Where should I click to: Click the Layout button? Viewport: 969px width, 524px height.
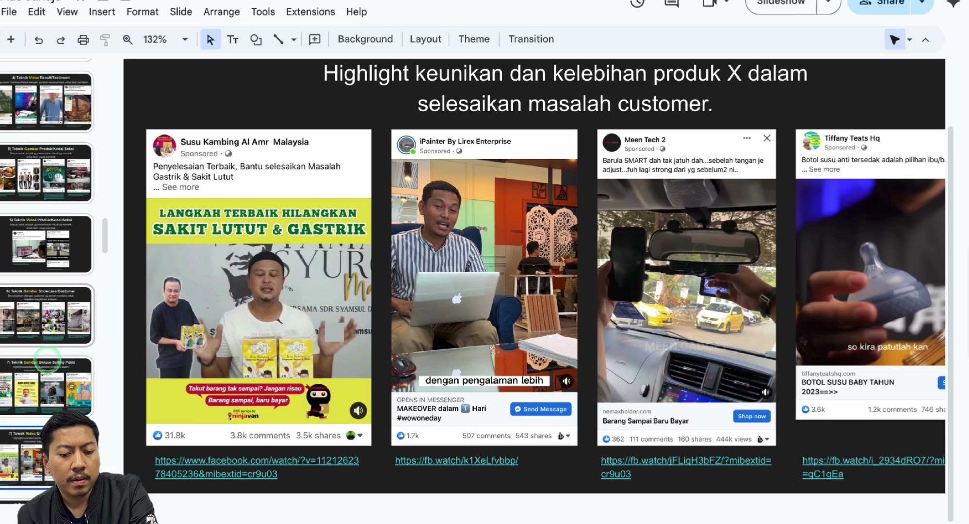click(425, 39)
